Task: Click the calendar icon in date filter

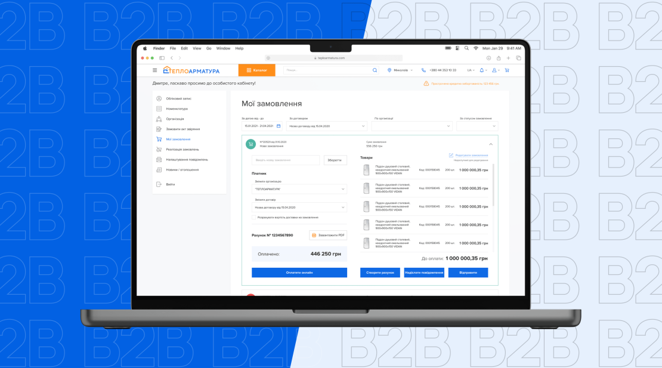Action: (279, 126)
